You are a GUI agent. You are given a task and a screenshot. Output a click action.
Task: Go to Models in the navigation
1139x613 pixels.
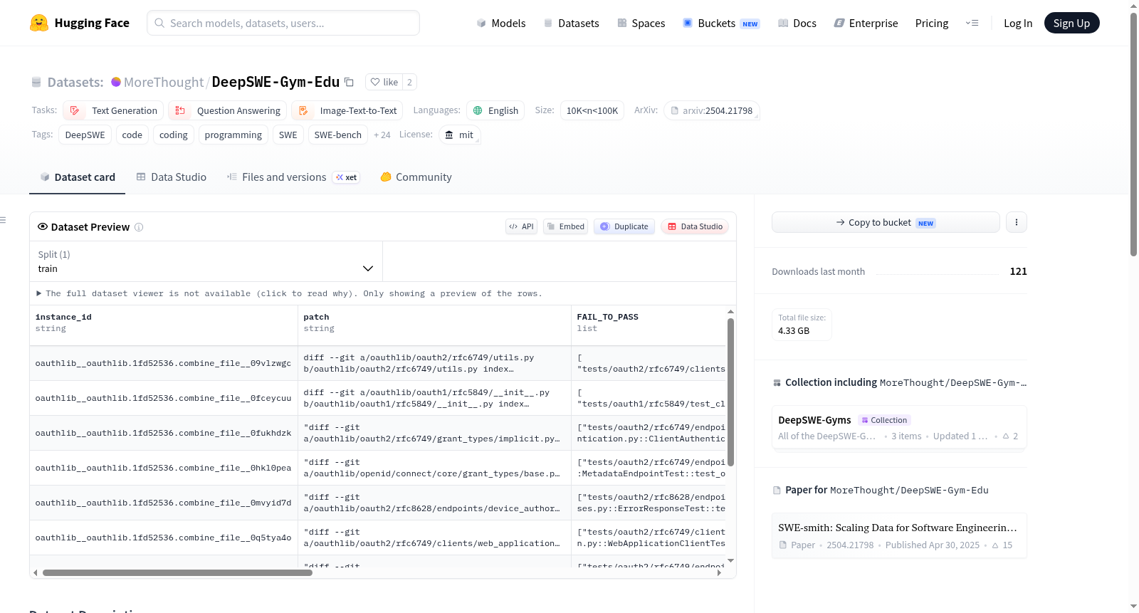(x=501, y=23)
